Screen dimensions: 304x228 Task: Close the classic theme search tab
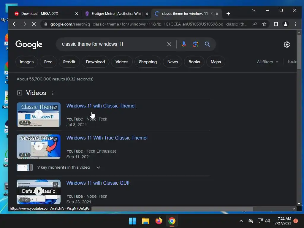(217, 14)
